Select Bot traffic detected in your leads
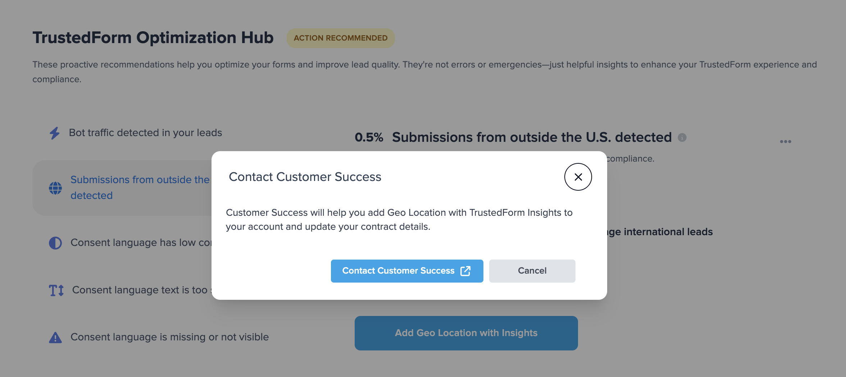Viewport: 846px width, 377px height. pos(145,133)
